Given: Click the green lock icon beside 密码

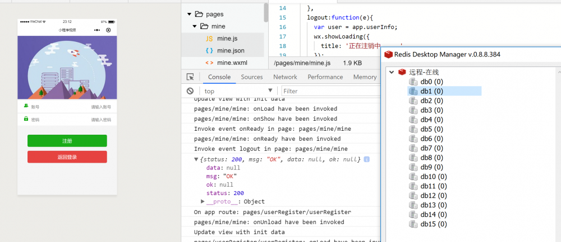Looking at the screenshot, I should pos(26,118).
